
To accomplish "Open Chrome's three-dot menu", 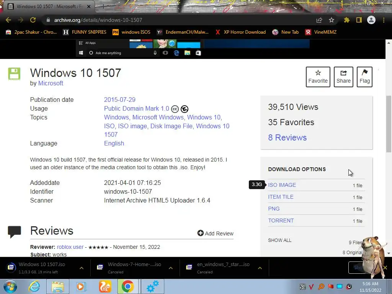I will [384, 20].
